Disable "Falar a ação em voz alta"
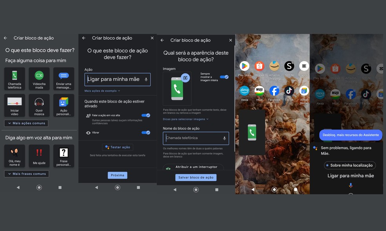This screenshot has height=231, width=386. click(146, 115)
